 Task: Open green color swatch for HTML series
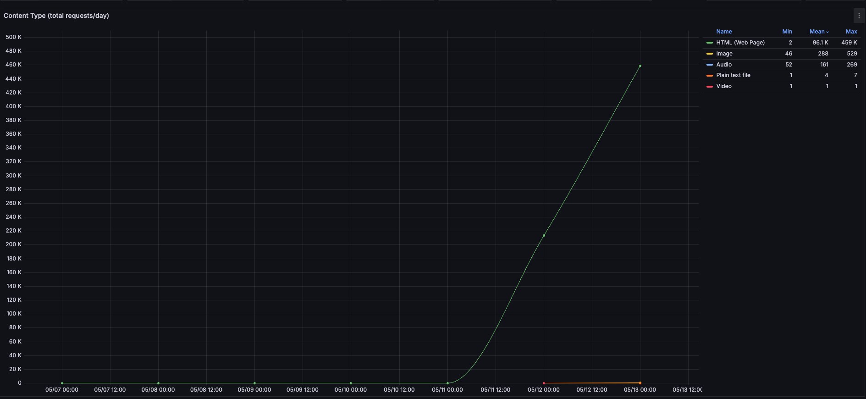click(709, 43)
